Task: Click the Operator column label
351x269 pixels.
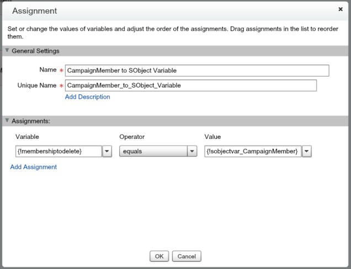Action: click(x=132, y=136)
